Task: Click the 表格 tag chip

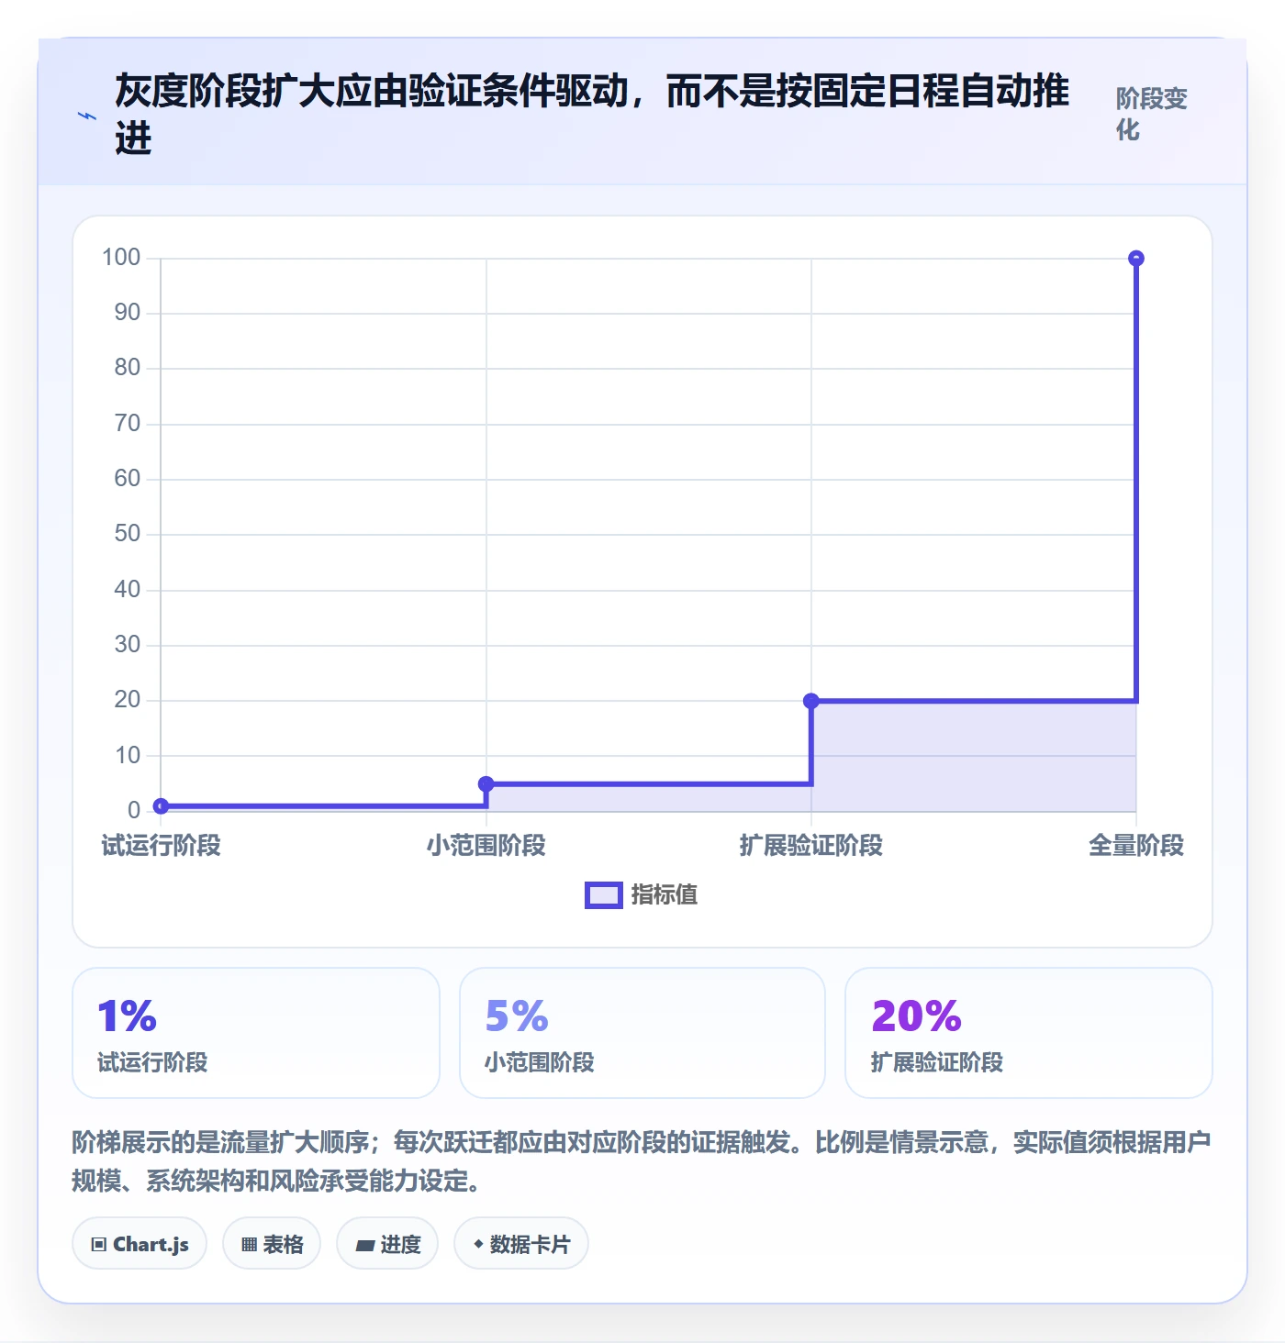Action: click(272, 1244)
